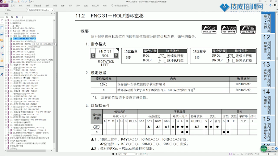Select bookmark 11.5 FNC 34 SFTR

pyautogui.click(x=24, y=49)
